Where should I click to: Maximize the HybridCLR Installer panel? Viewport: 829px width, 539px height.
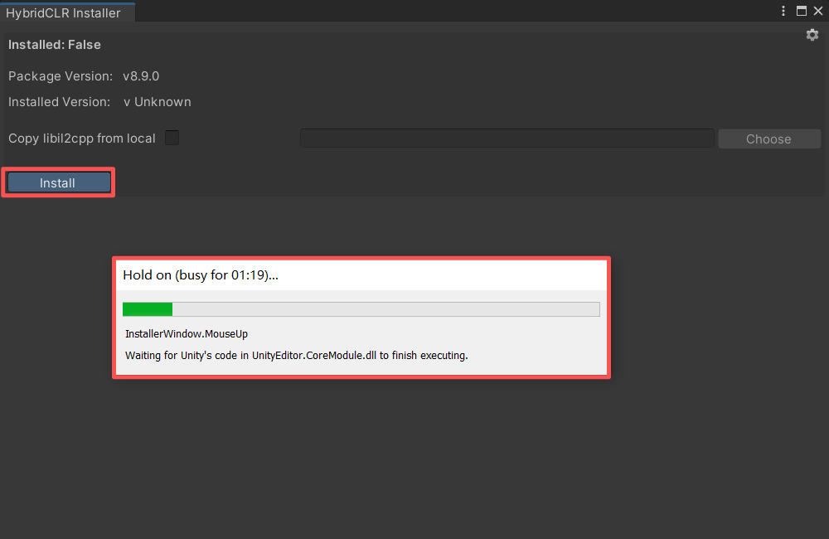tap(802, 12)
